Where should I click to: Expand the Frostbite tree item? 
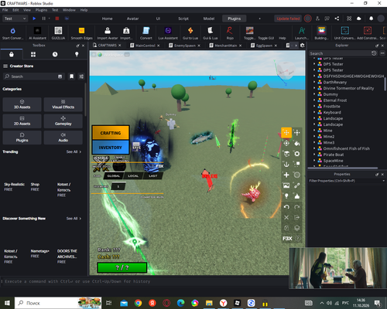click(314, 107)
